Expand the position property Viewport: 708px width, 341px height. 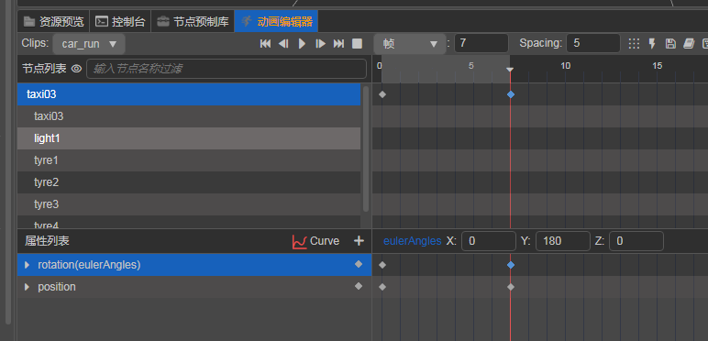(x=28, y=287)
